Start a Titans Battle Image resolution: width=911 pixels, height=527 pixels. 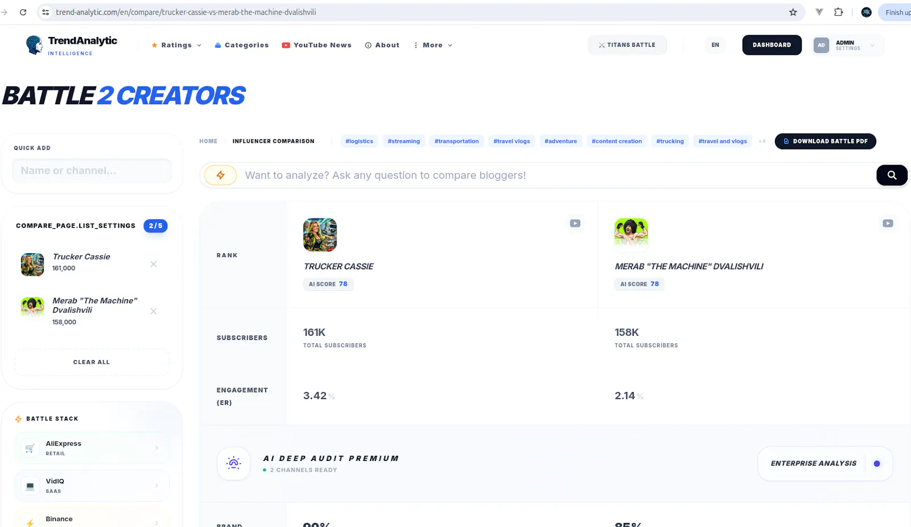click(x=627, y=45)
